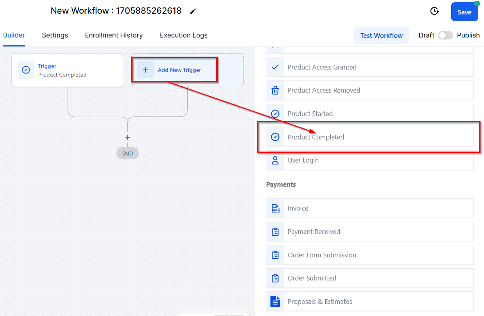
Task: Click the plus icon in Add New Trigger
Action: point(145,70)
